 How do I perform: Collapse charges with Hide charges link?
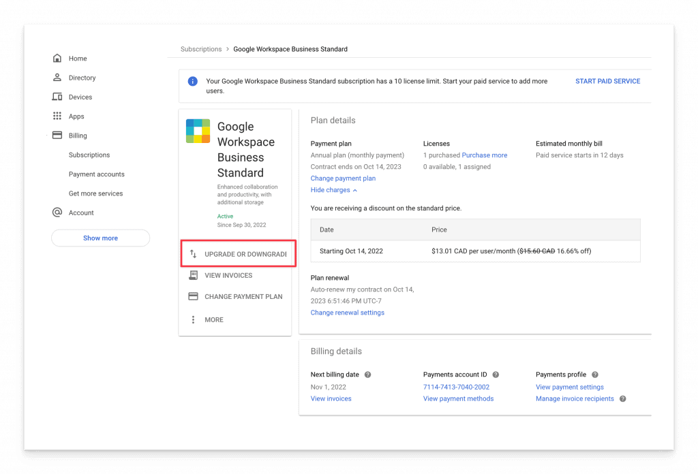[x=334, y=190]
